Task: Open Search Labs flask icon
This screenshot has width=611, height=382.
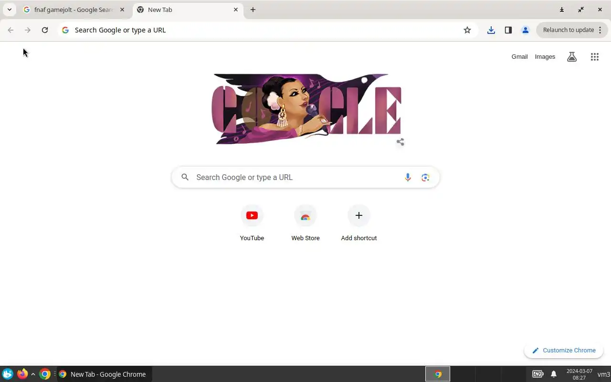Action: tap(572, 57)
